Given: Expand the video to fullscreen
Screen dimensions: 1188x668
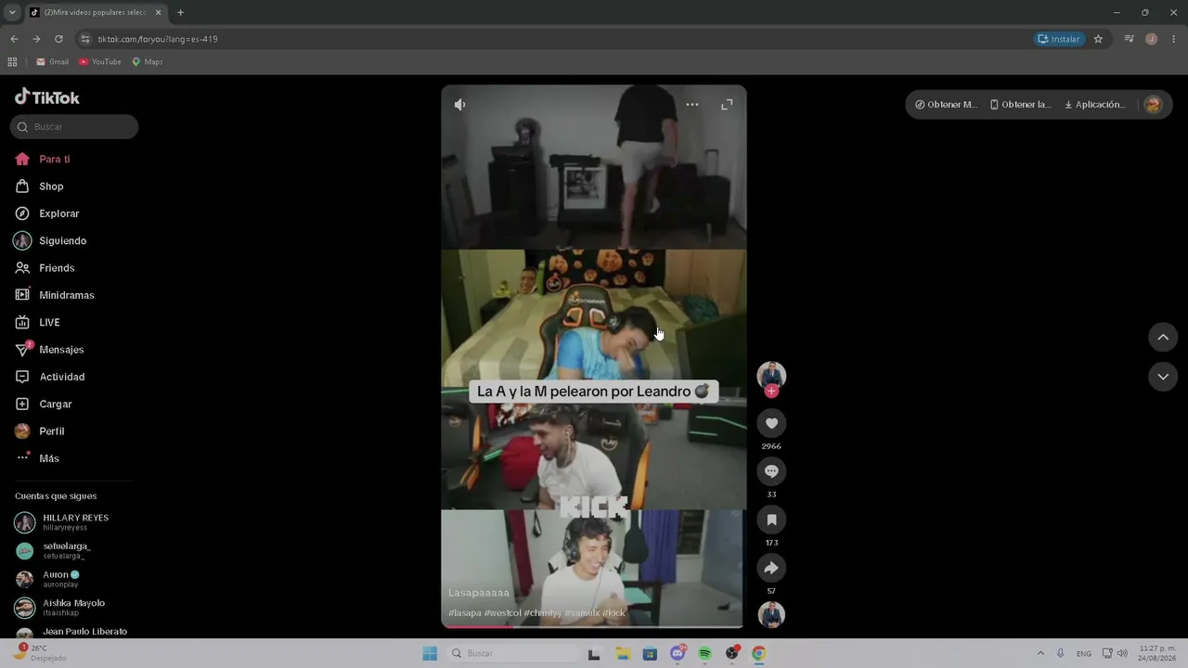Looking at the screenshot, I should point(727,105).
